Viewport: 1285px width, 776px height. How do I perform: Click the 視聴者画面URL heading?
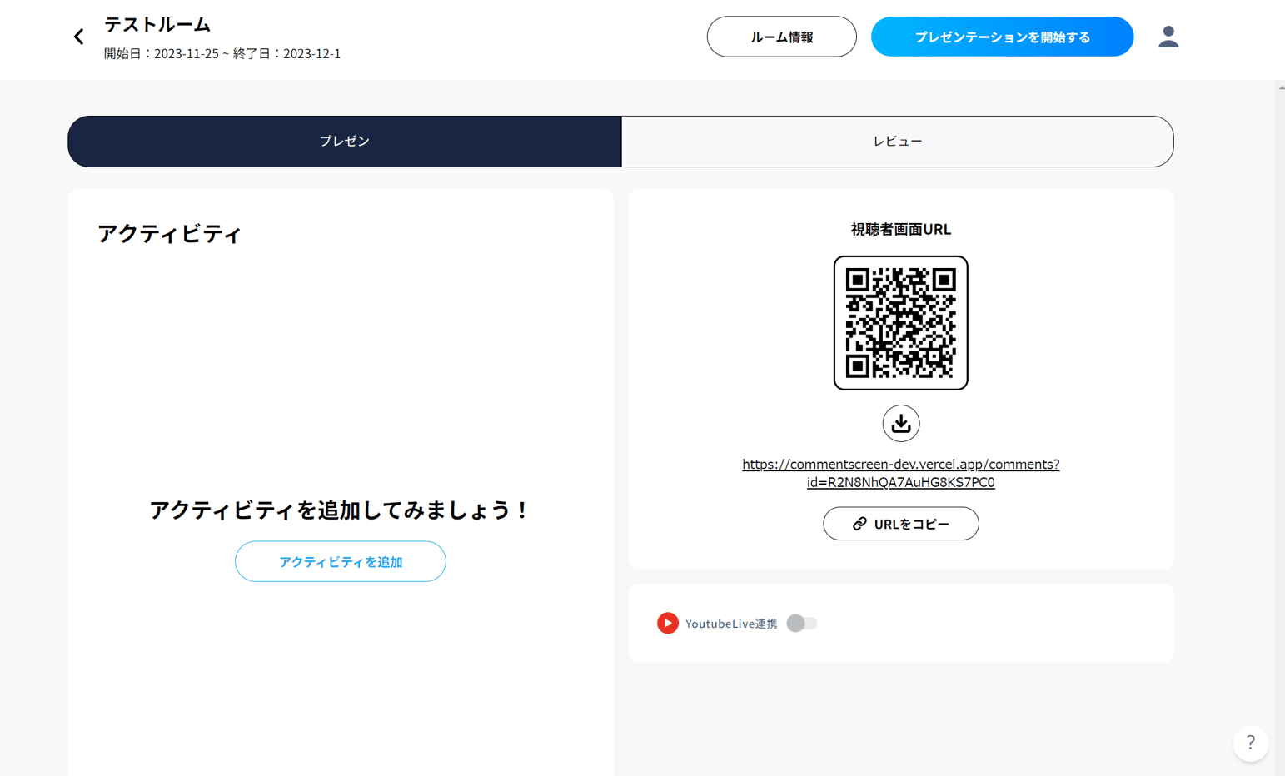[x=900, y=229]
